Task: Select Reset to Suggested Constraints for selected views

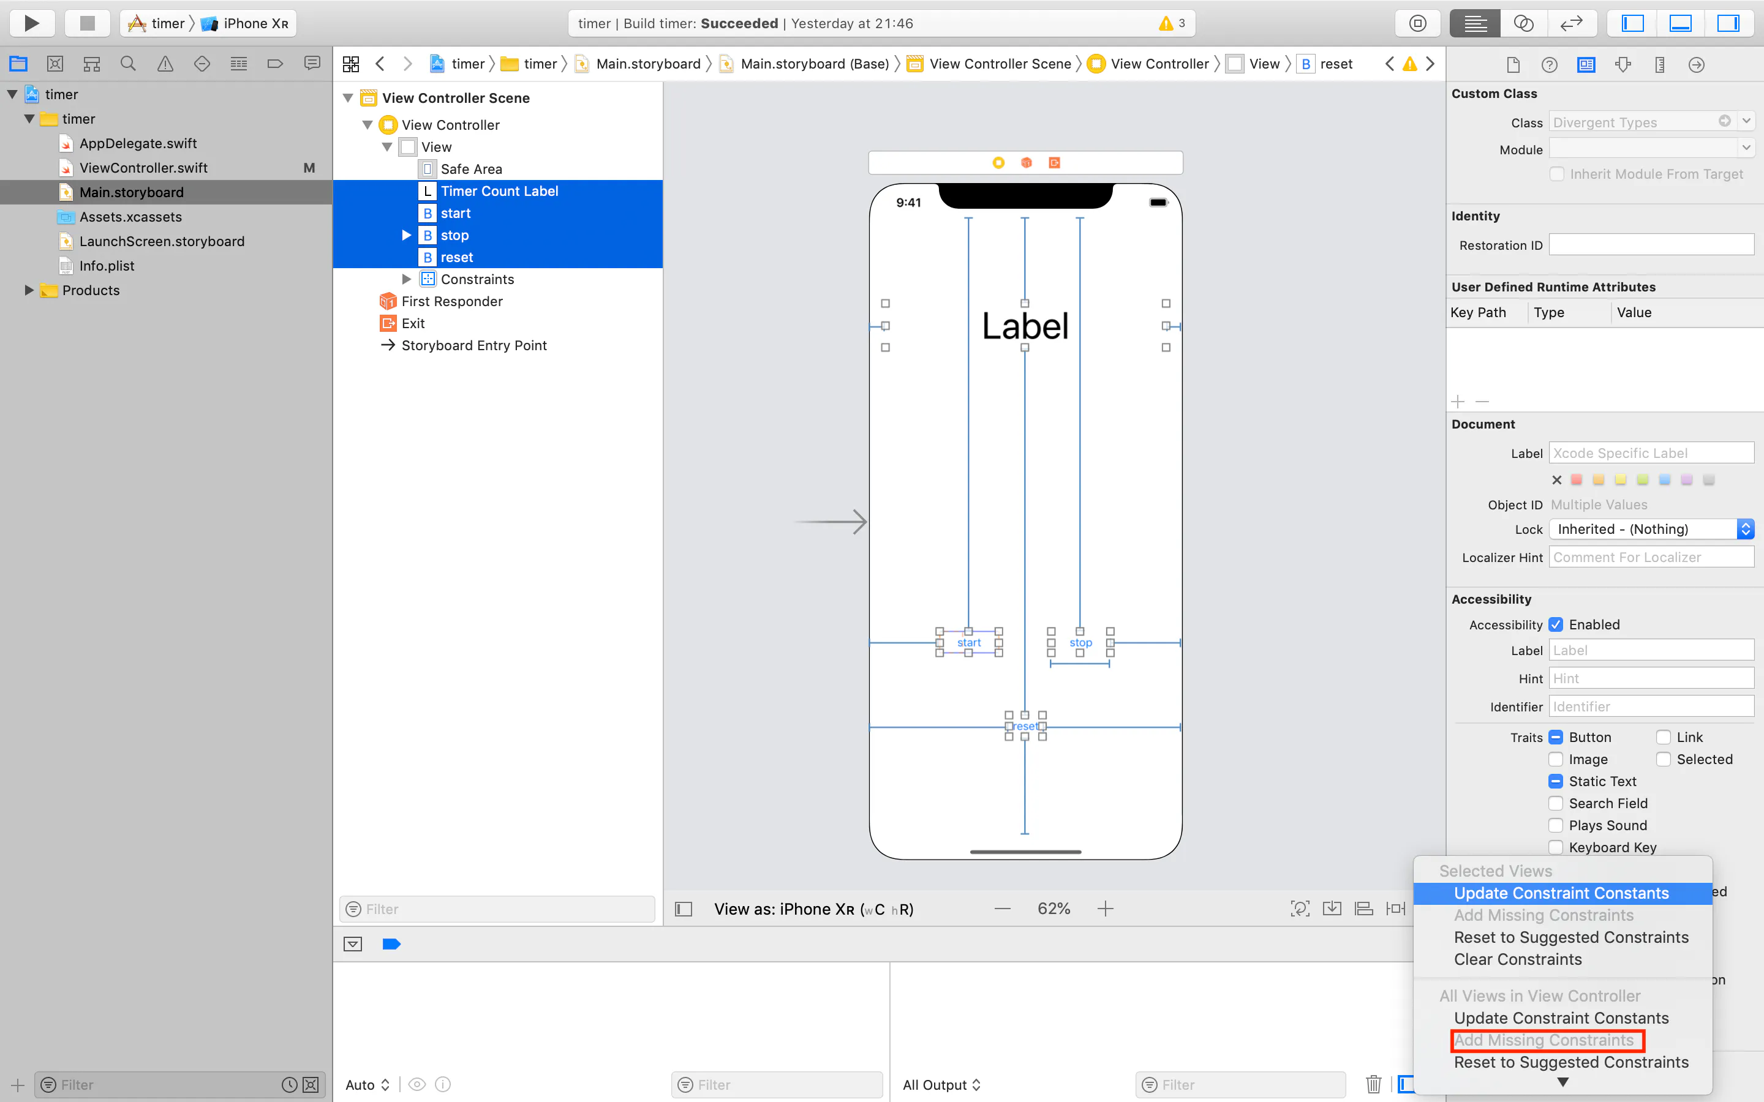Action: click(x=1571, y=937)
